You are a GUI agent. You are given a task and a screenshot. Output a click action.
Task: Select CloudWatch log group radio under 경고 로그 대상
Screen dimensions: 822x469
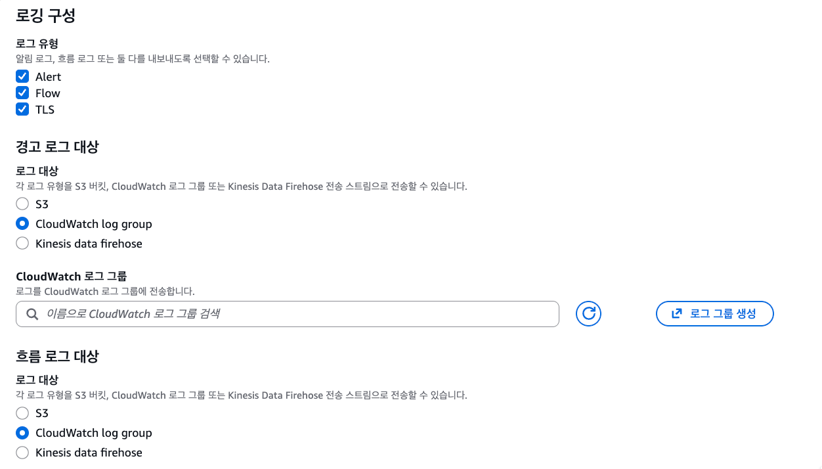pyautogui.click(x=22, y=224)
